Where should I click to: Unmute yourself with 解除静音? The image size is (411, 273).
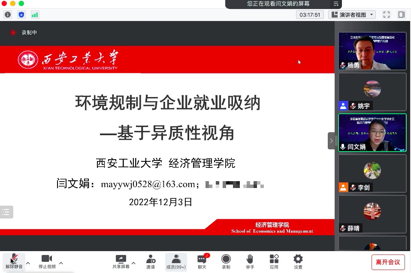click(14, 262)
